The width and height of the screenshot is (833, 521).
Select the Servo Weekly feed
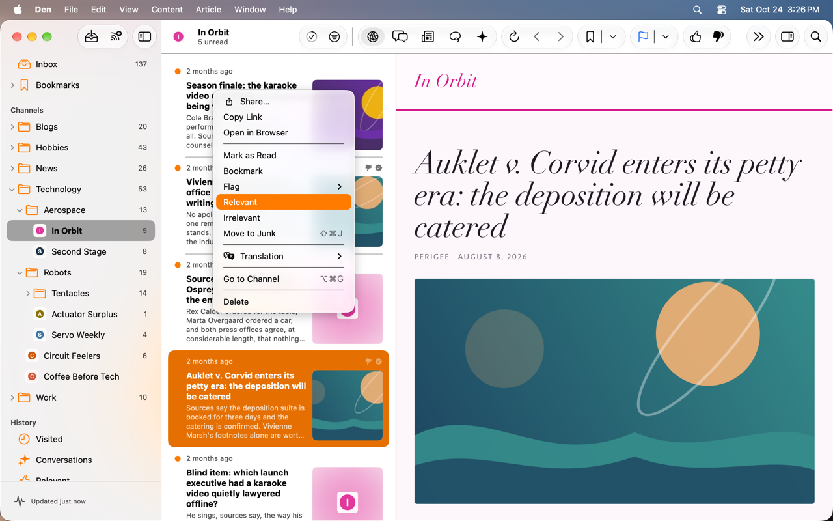81,335
